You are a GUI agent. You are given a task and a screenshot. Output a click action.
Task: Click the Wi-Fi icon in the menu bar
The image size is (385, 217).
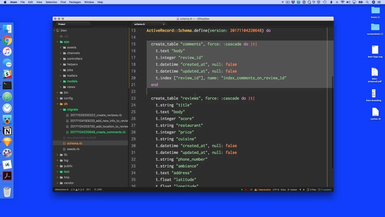(342, 2)
